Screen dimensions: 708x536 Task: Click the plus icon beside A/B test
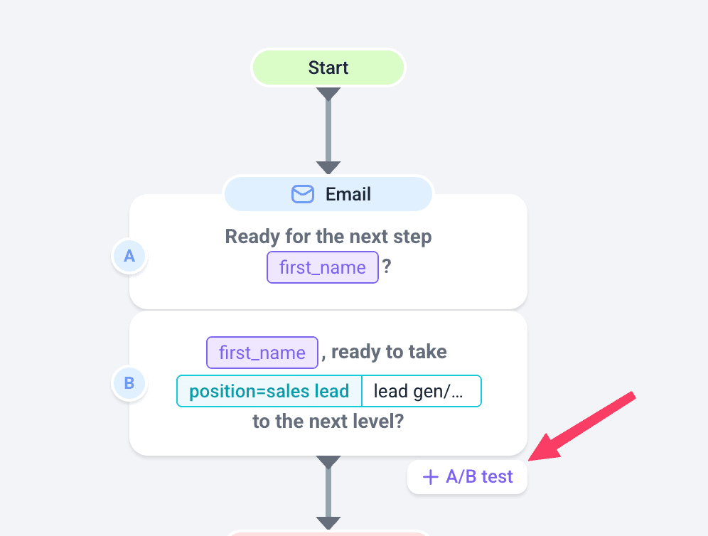point(430,477)
